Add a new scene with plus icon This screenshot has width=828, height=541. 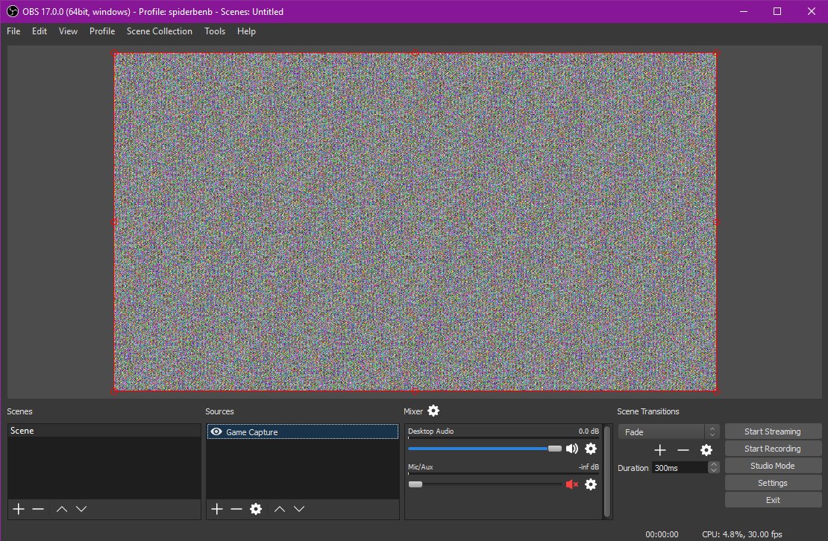pos(19,509)
